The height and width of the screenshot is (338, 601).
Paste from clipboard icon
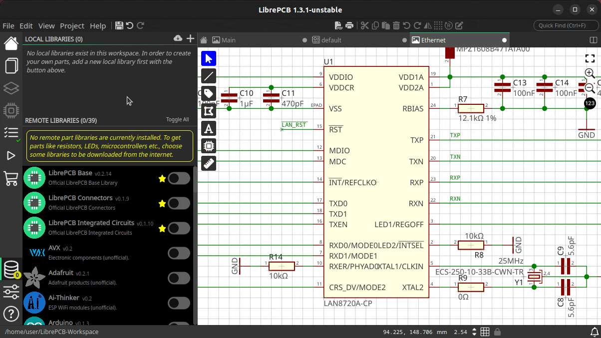pos(385,25)
